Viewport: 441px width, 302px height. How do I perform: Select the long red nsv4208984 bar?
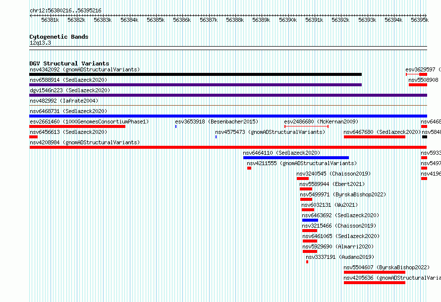click(x=228, y=147)
